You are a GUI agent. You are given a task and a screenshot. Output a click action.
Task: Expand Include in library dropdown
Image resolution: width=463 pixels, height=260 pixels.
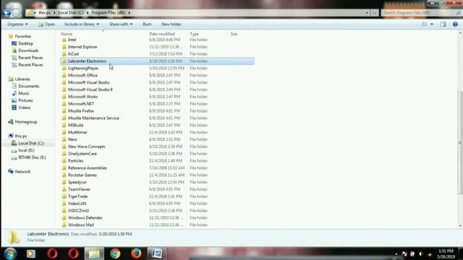(82, 24)
